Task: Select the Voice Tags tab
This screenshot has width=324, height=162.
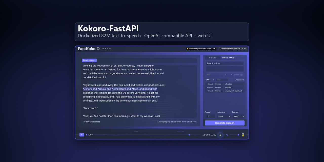Action: point(228,58)
